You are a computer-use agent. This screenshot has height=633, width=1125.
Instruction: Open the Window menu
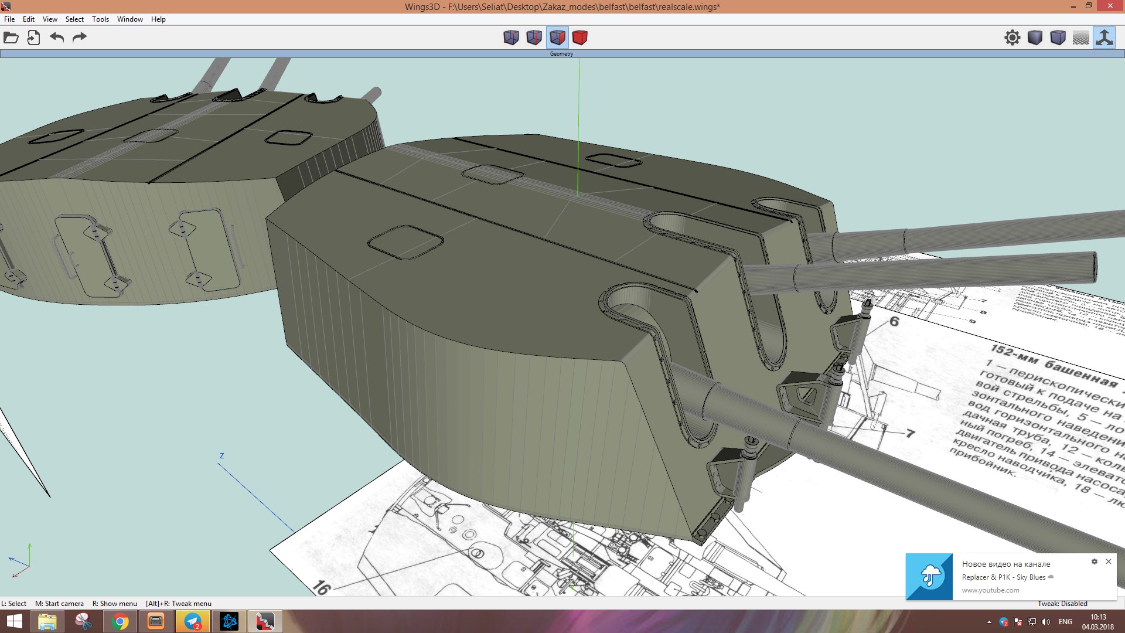click(129, 19)
